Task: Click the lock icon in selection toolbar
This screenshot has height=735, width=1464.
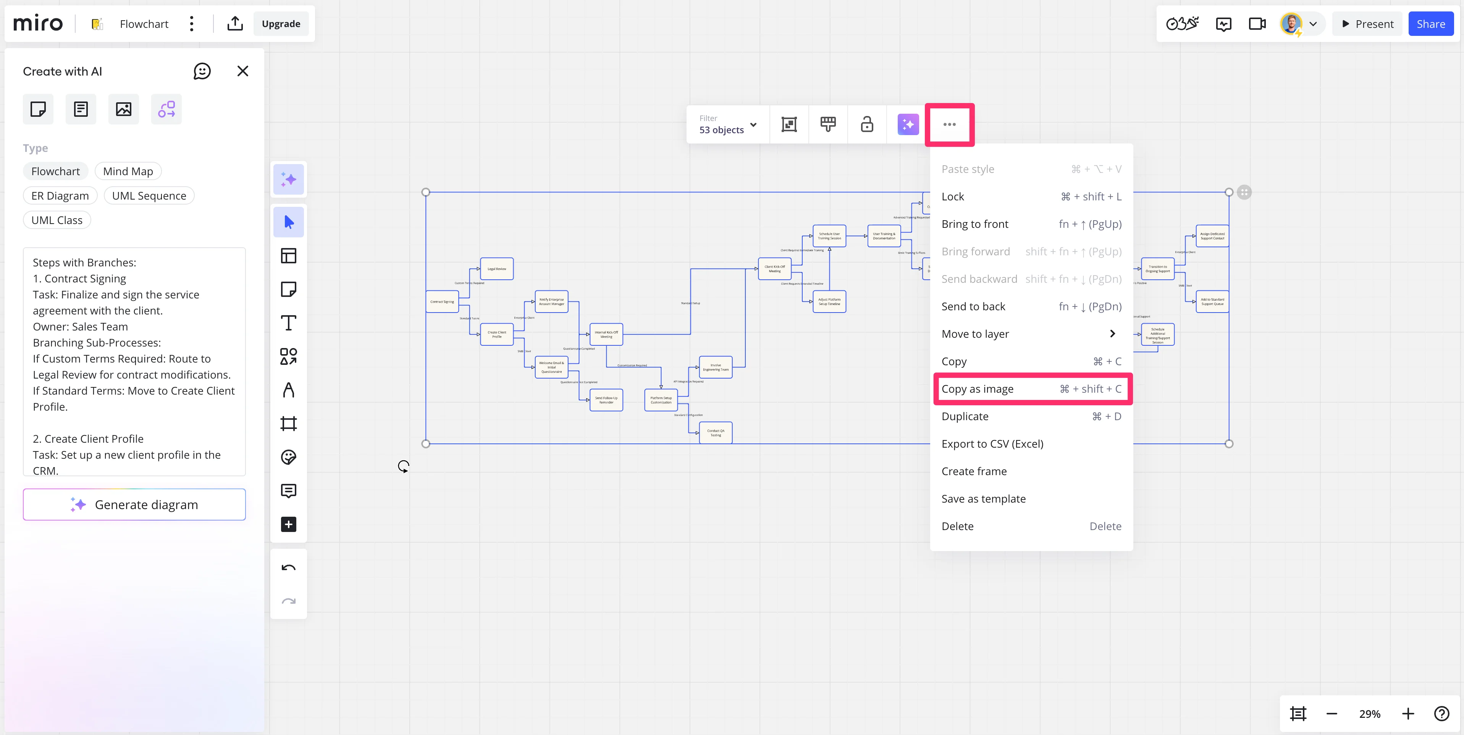Action: pos(866,124)
